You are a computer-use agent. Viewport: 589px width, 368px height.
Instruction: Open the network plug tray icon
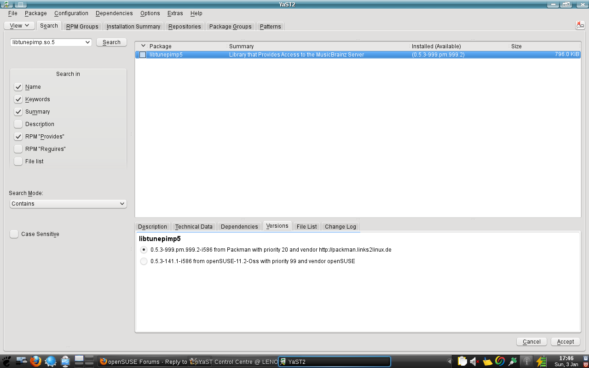tap(512, 362)
